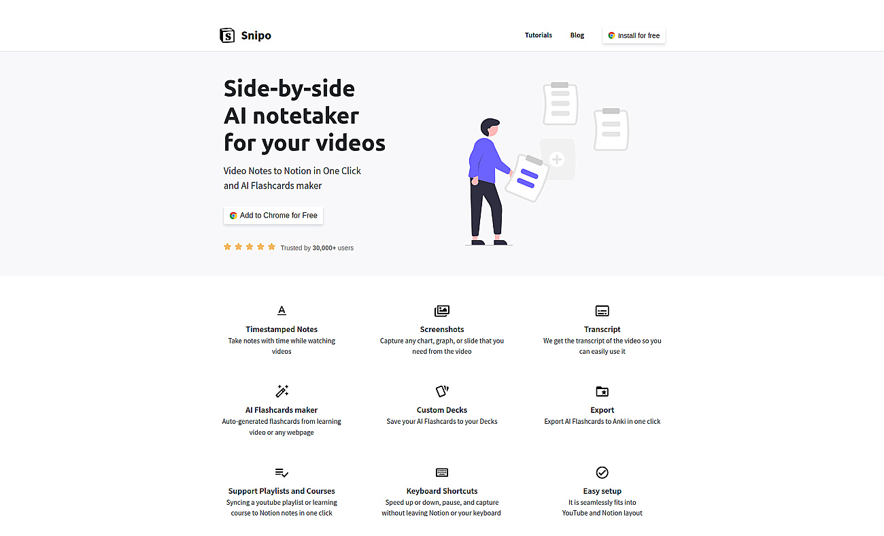The width and height of the screenshot is (884, 536).
Task: Click the Easy setup heading
Action: [602, 491]
